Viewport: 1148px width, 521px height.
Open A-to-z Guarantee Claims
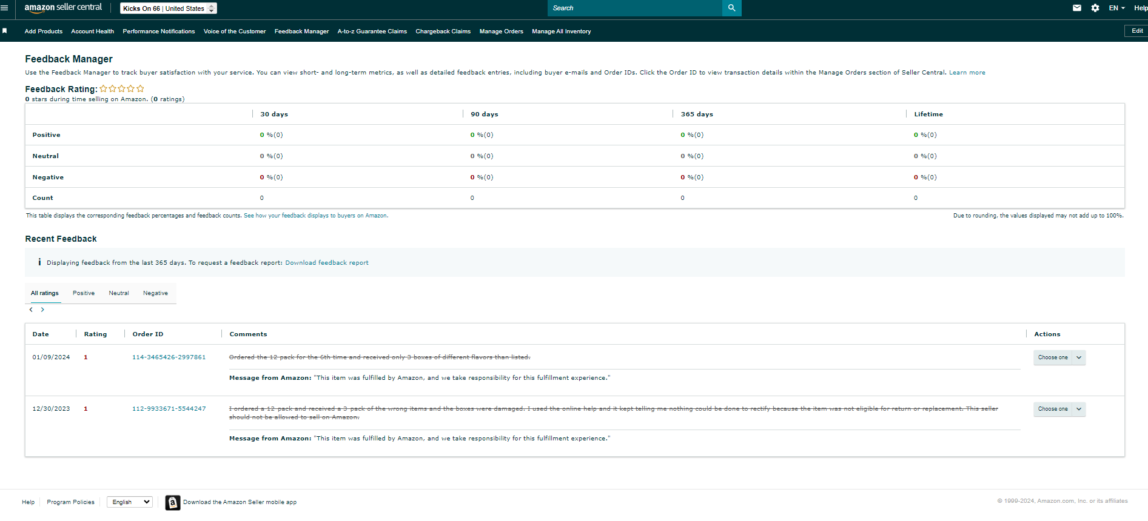tap(372, 32)
